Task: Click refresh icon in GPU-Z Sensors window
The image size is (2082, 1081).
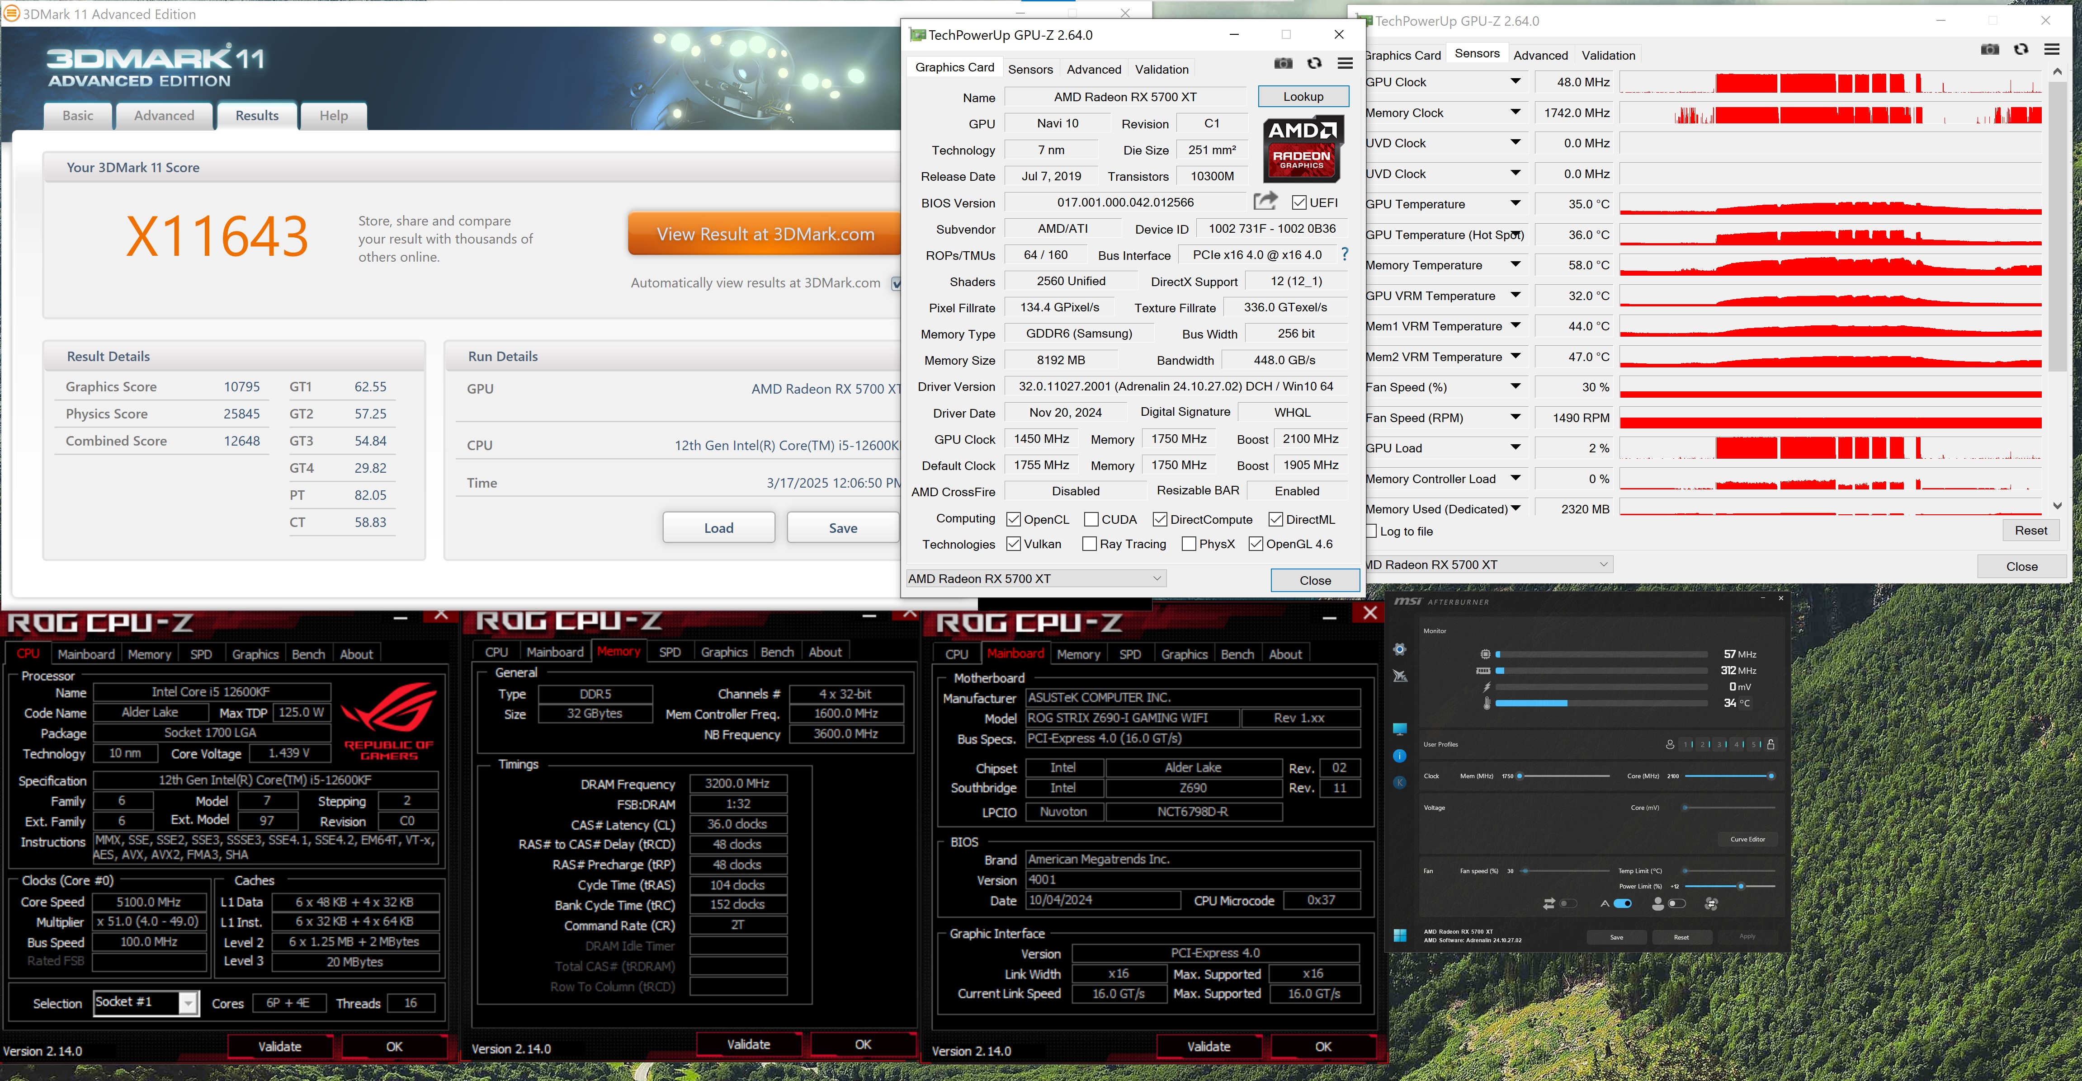Action: click(x=2021, y=50)
